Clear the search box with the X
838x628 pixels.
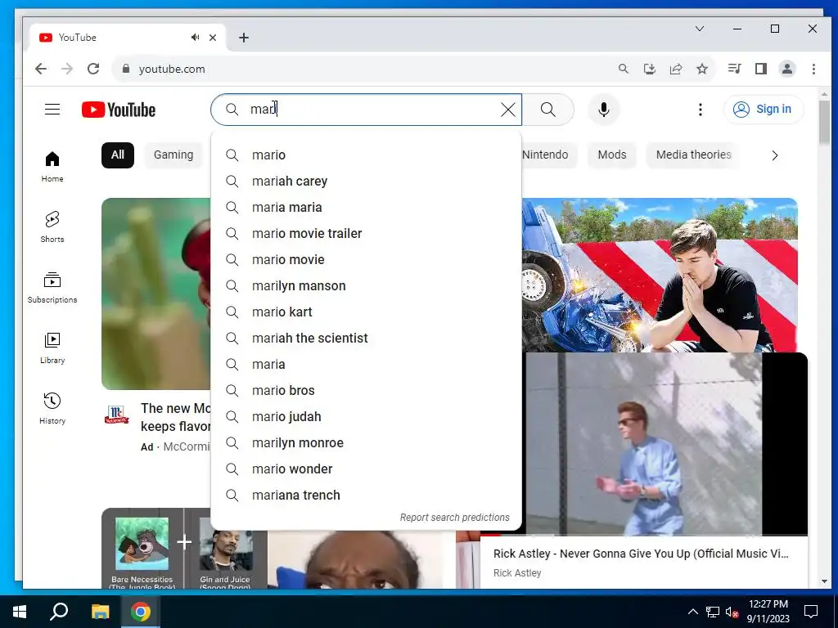507,110
